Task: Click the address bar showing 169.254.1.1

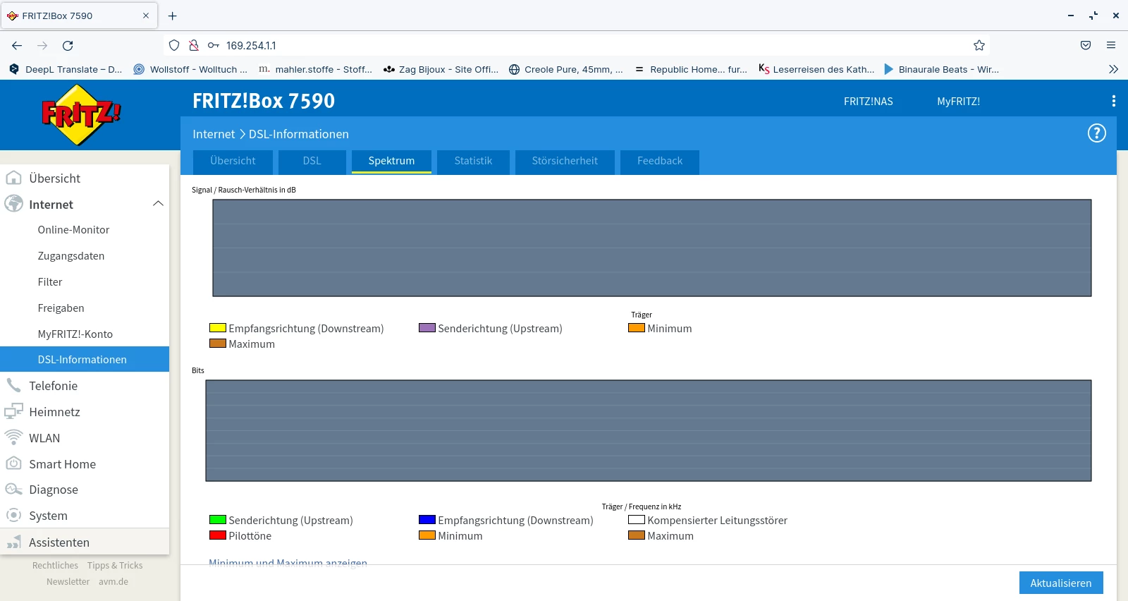Action: (x=577, y=46)
